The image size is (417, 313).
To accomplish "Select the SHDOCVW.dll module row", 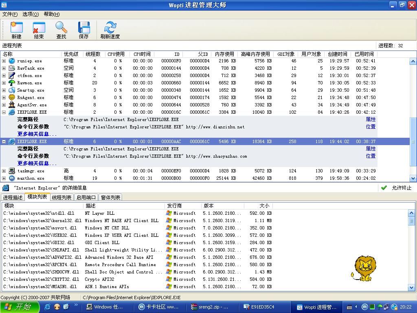I will 138,272.
